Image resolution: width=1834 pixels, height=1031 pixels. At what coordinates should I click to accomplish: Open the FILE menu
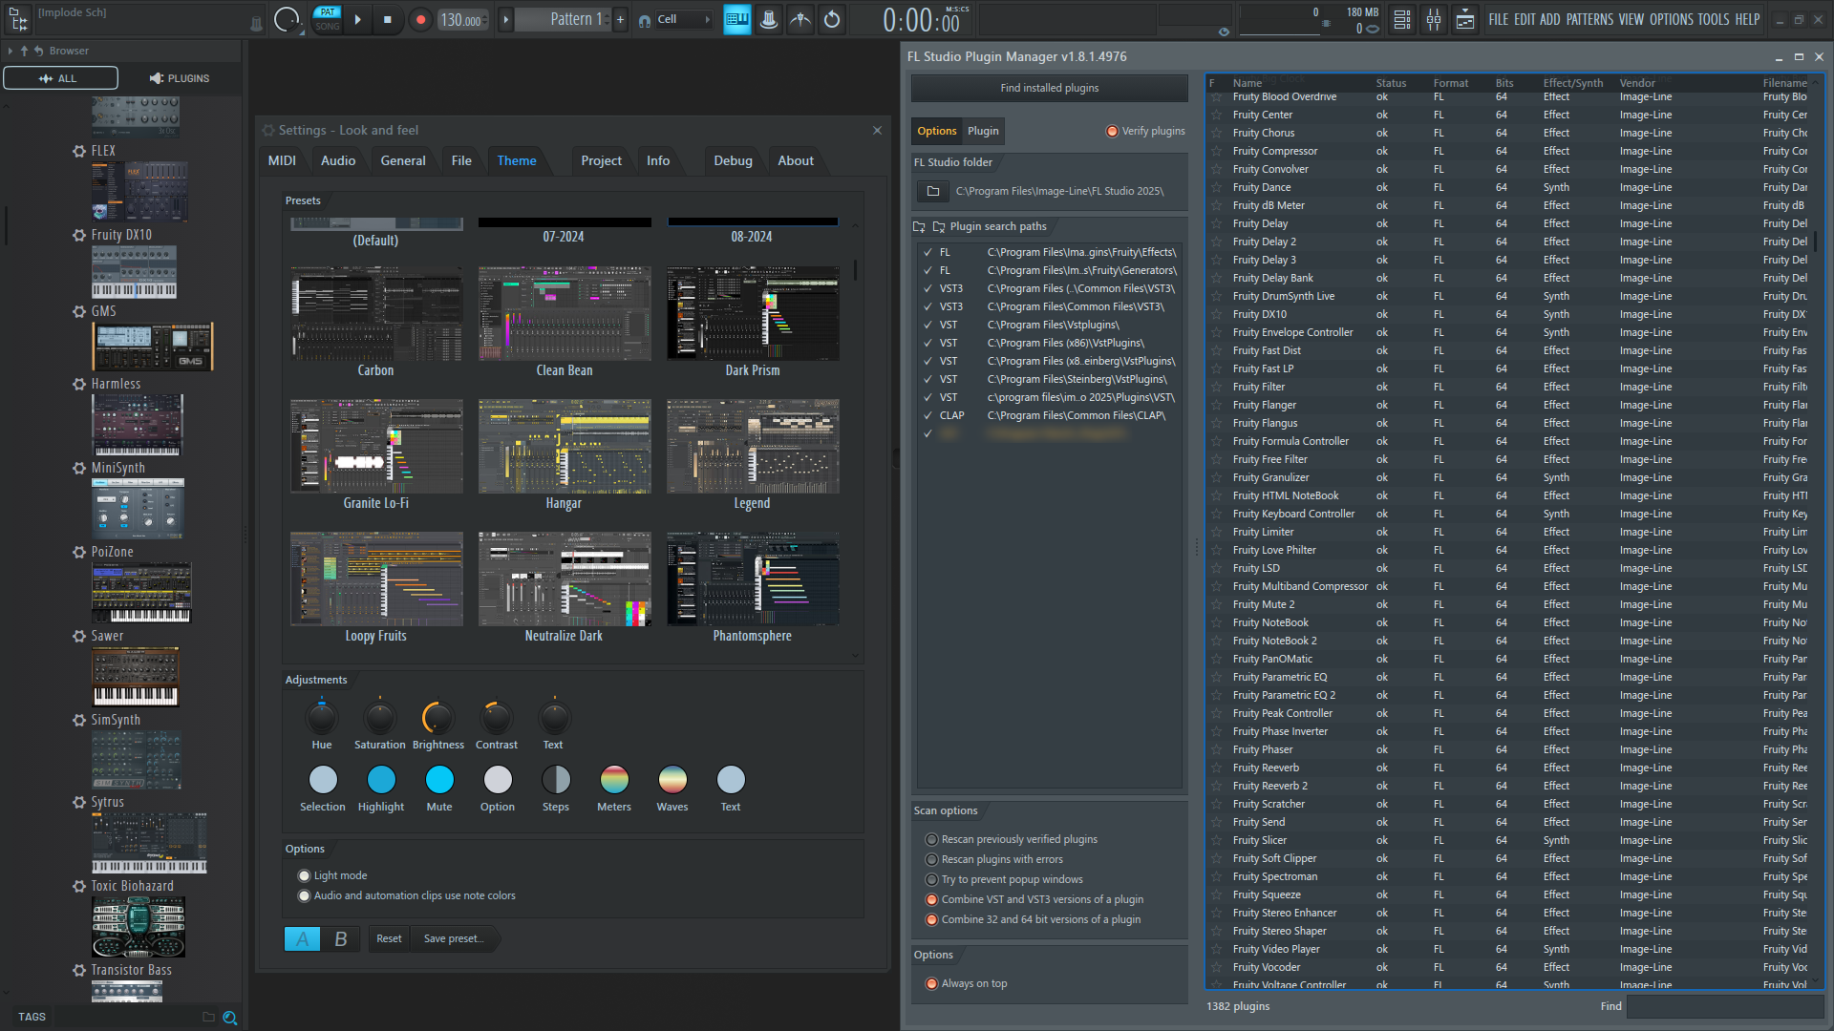1499,19
